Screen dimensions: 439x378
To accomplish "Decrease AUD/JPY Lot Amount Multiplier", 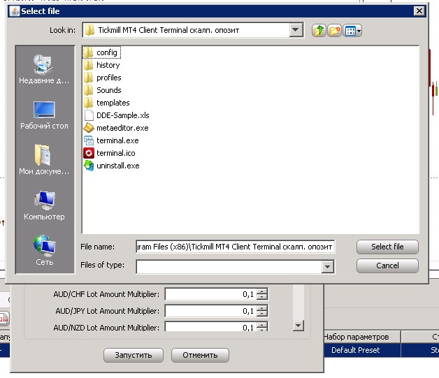I will click(x=262, y=314).
